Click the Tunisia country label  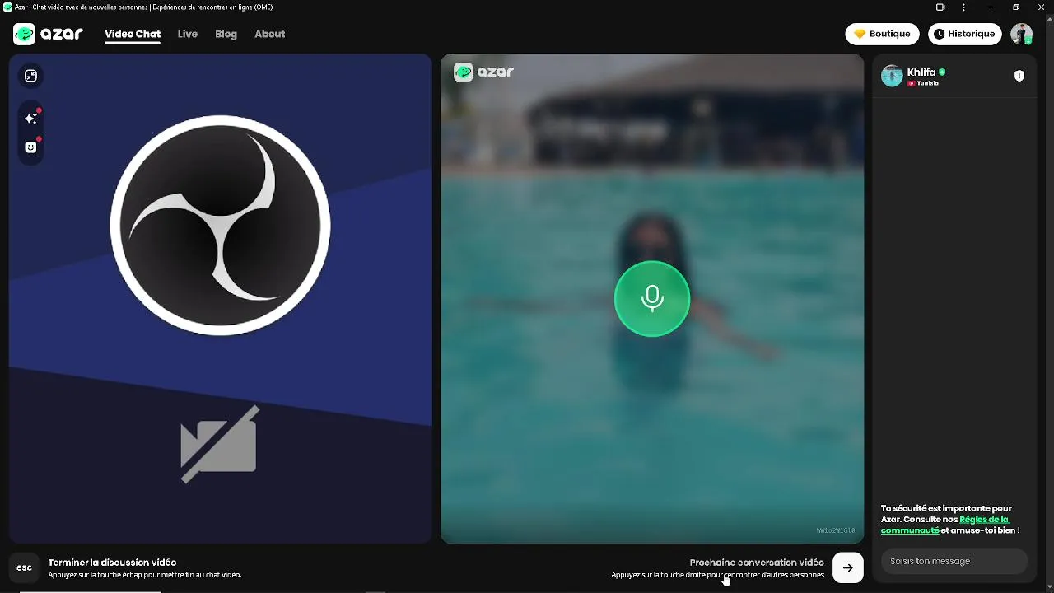pyautogui.click(x=923, y=83)
